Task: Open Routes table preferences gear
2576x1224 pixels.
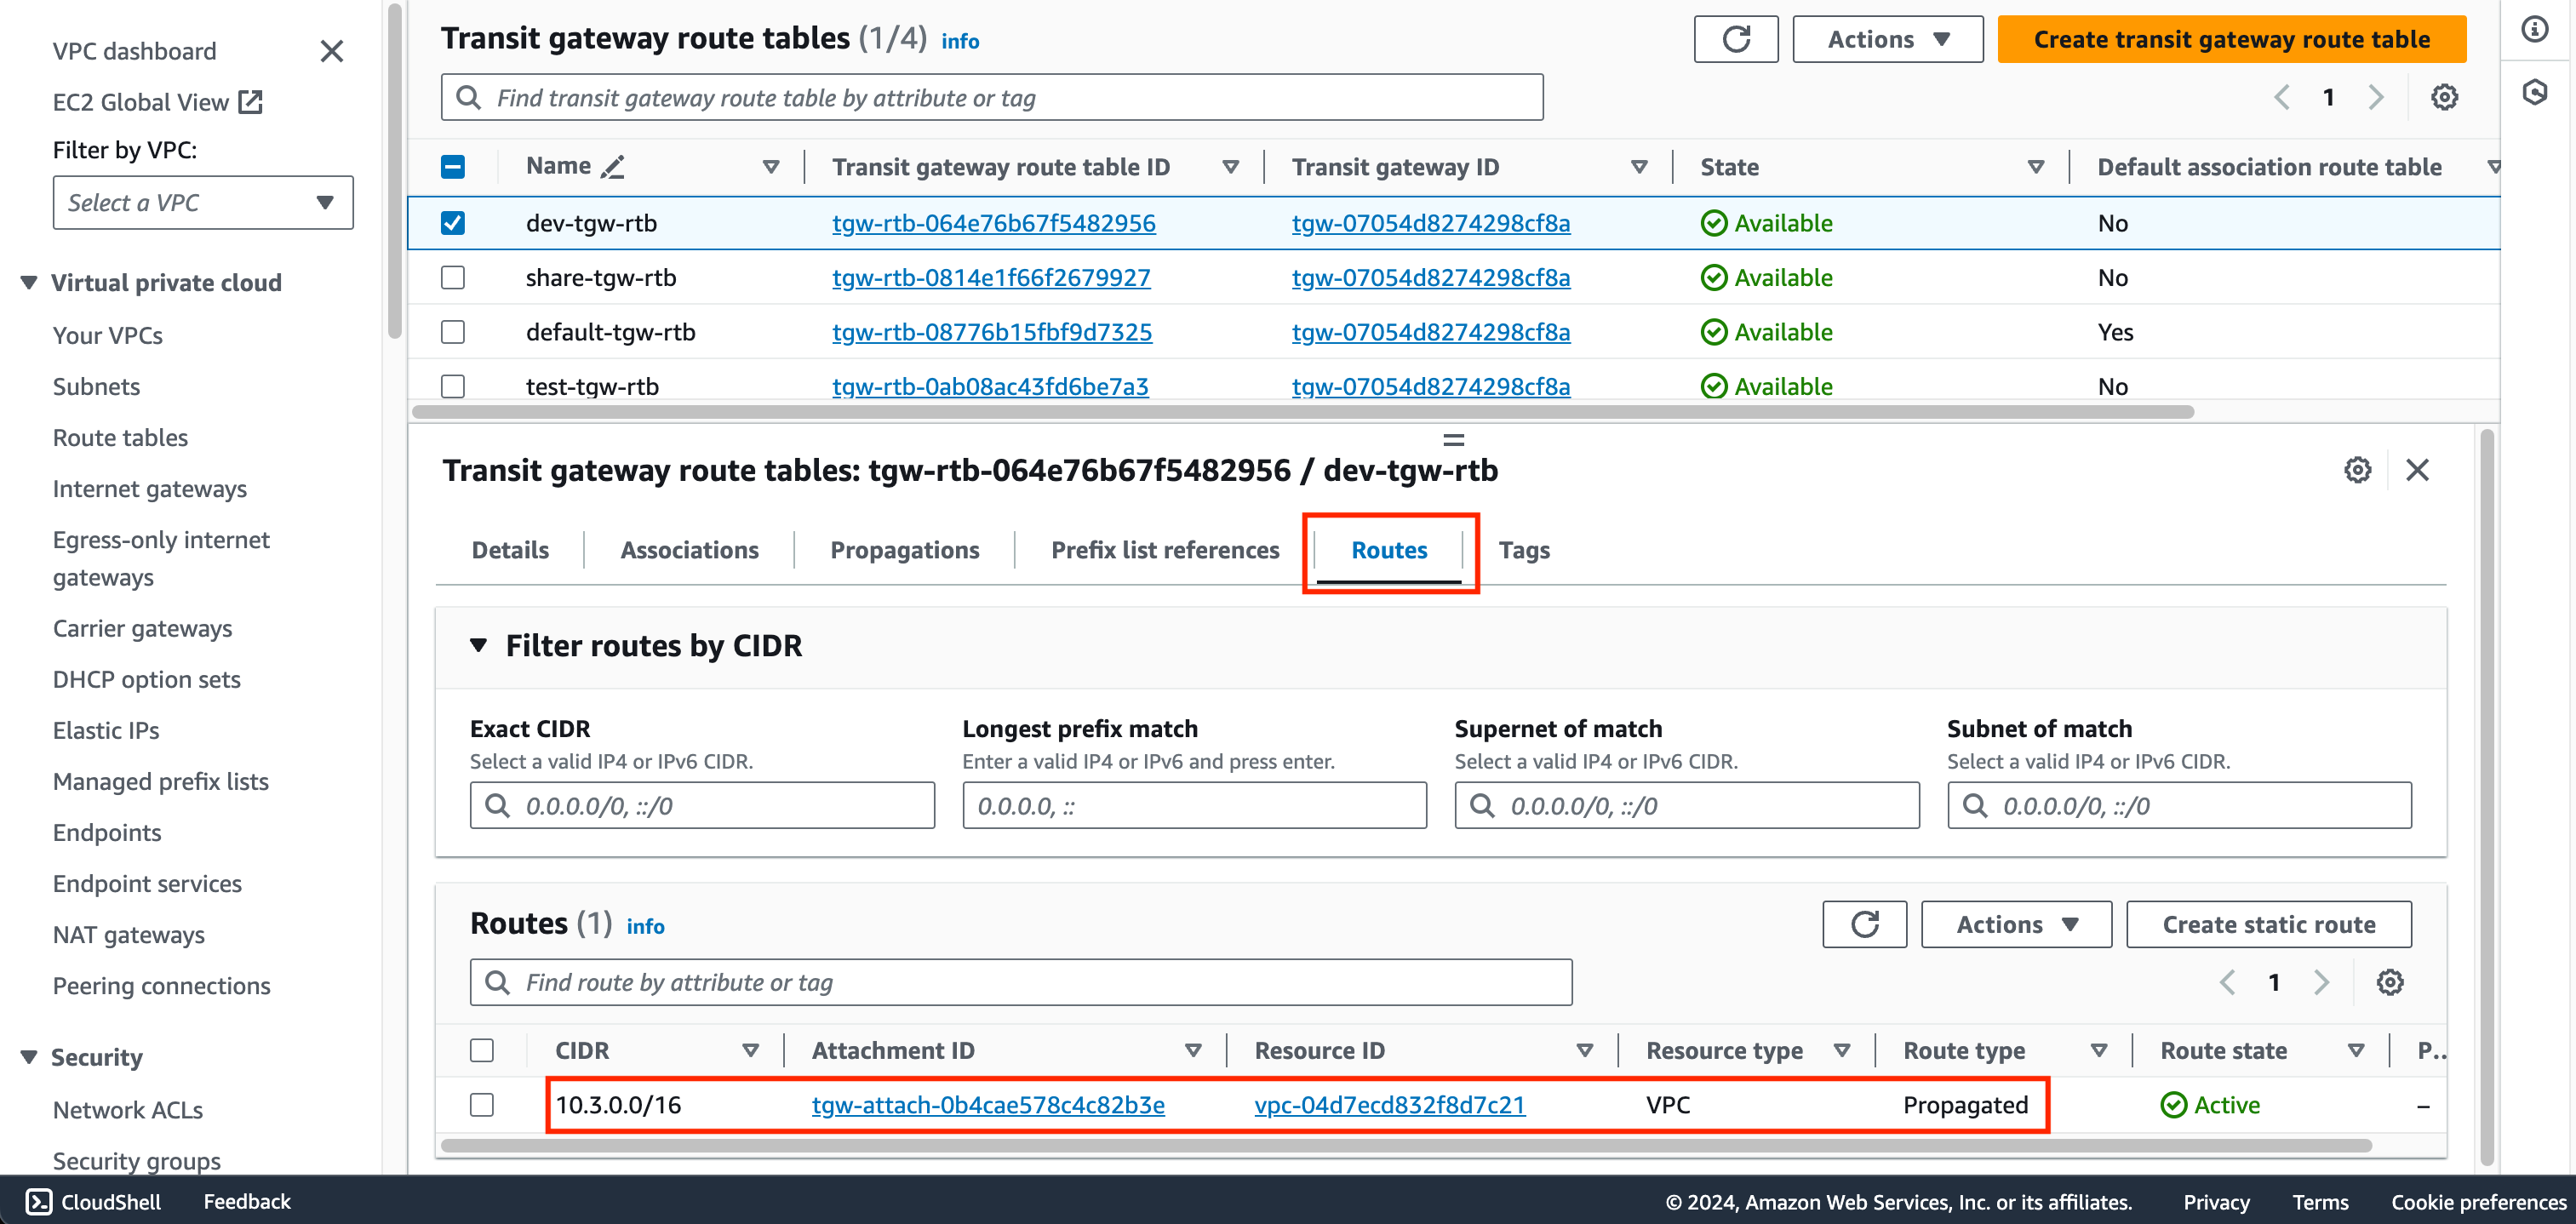Action: [2390, 983]
